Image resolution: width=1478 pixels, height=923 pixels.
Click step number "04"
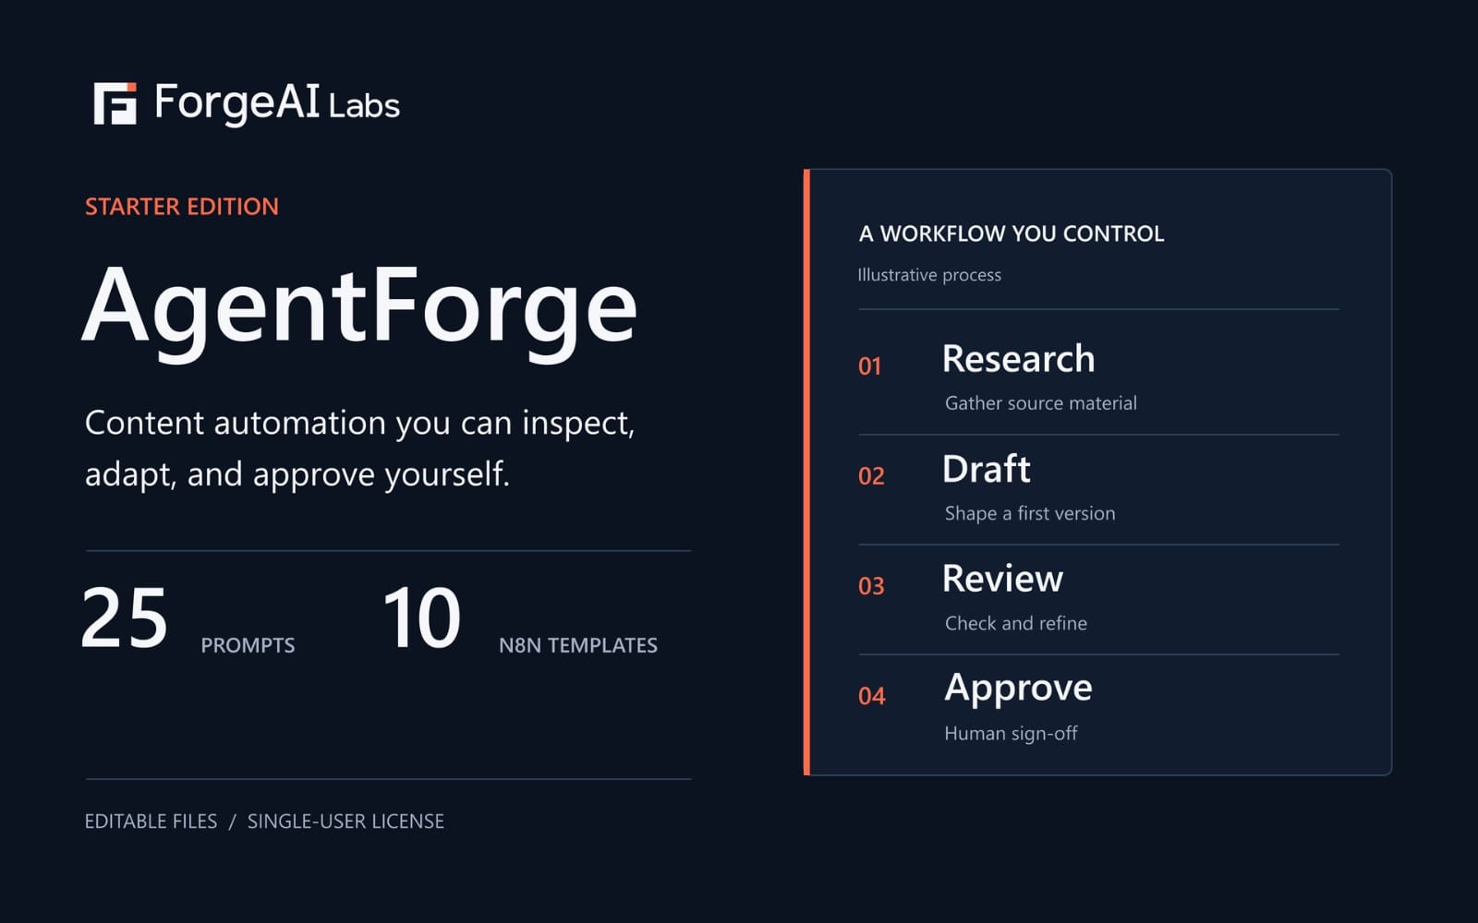tap(872, 696)
